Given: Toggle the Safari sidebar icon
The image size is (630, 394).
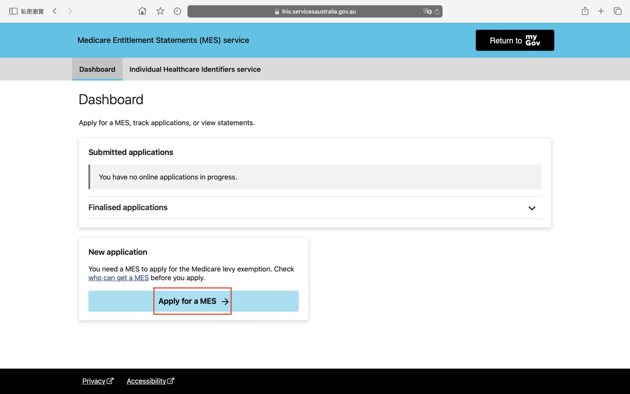Looking at the screenshot, I should pos(13,11).
